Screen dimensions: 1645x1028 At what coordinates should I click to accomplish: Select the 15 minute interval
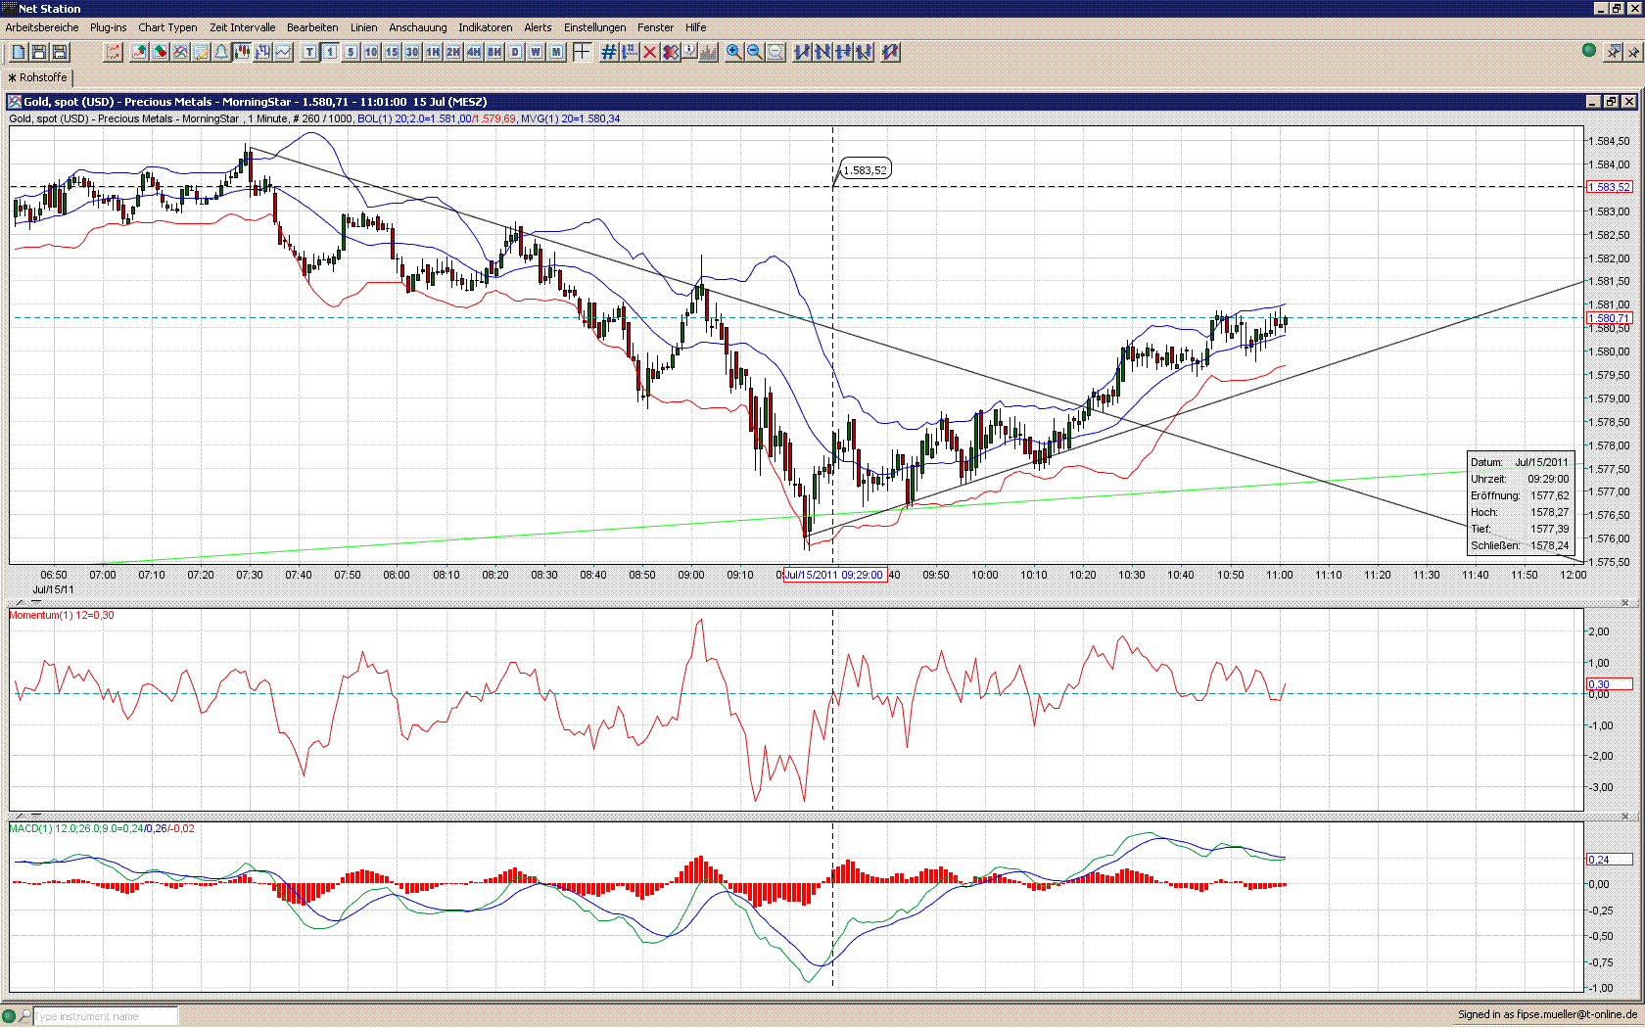point(392,52)
